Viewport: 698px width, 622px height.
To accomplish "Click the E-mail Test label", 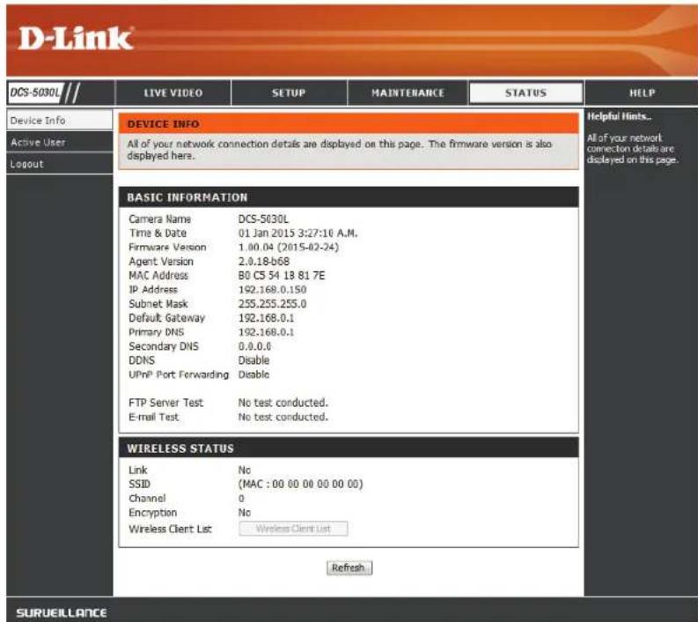I will click(x=153, y=417).
